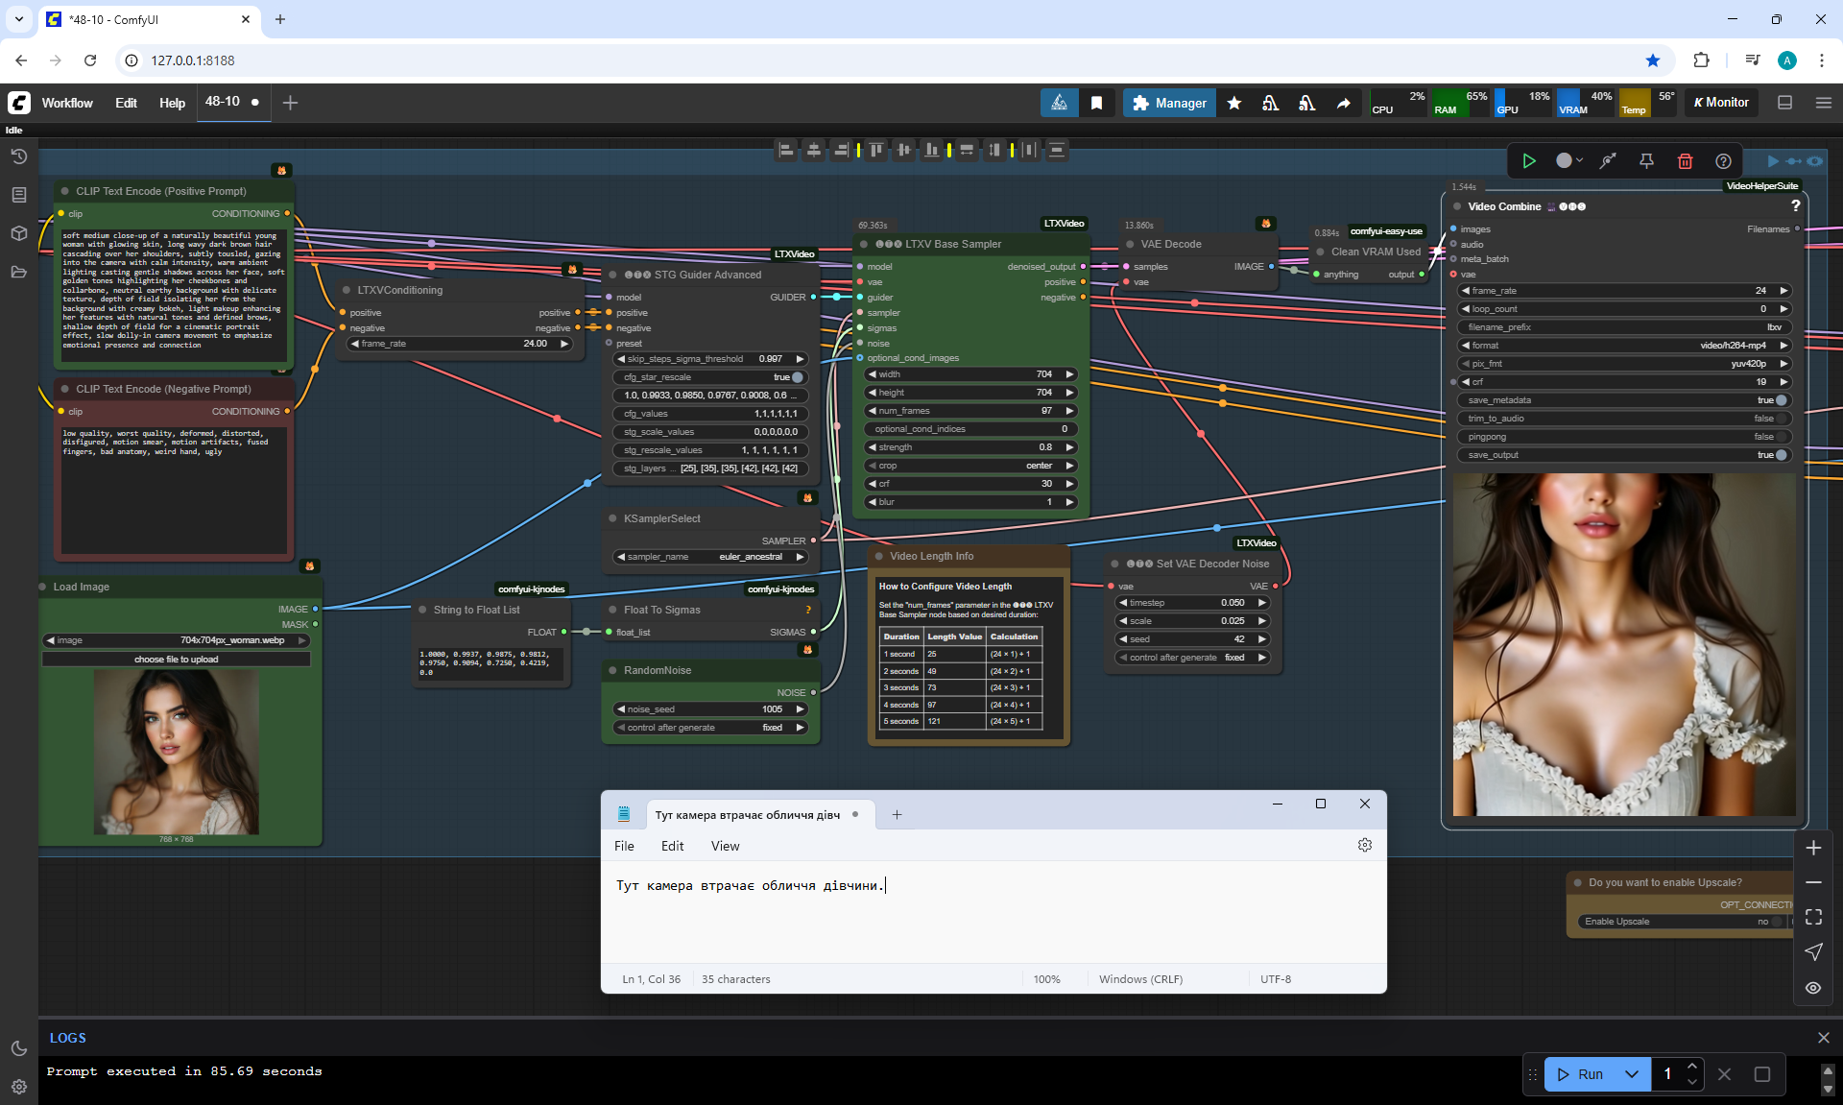The height and width of the screenshot is (1105, 1843).
Task: Click the woman image thumbnail in Load Image
Action: coord(177,752)
